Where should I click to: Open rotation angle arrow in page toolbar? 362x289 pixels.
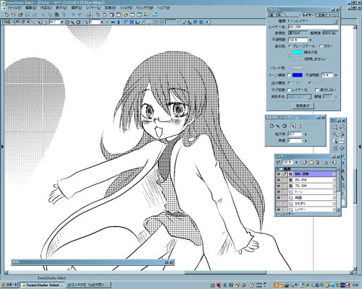pyautogui.click(x=102, y=22)
